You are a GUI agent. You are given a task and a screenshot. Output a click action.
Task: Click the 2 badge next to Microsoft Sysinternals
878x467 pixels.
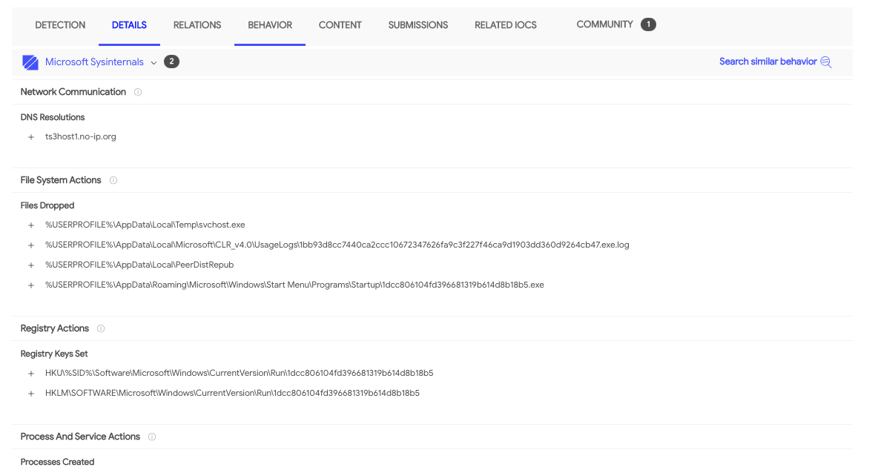[171, 62]
